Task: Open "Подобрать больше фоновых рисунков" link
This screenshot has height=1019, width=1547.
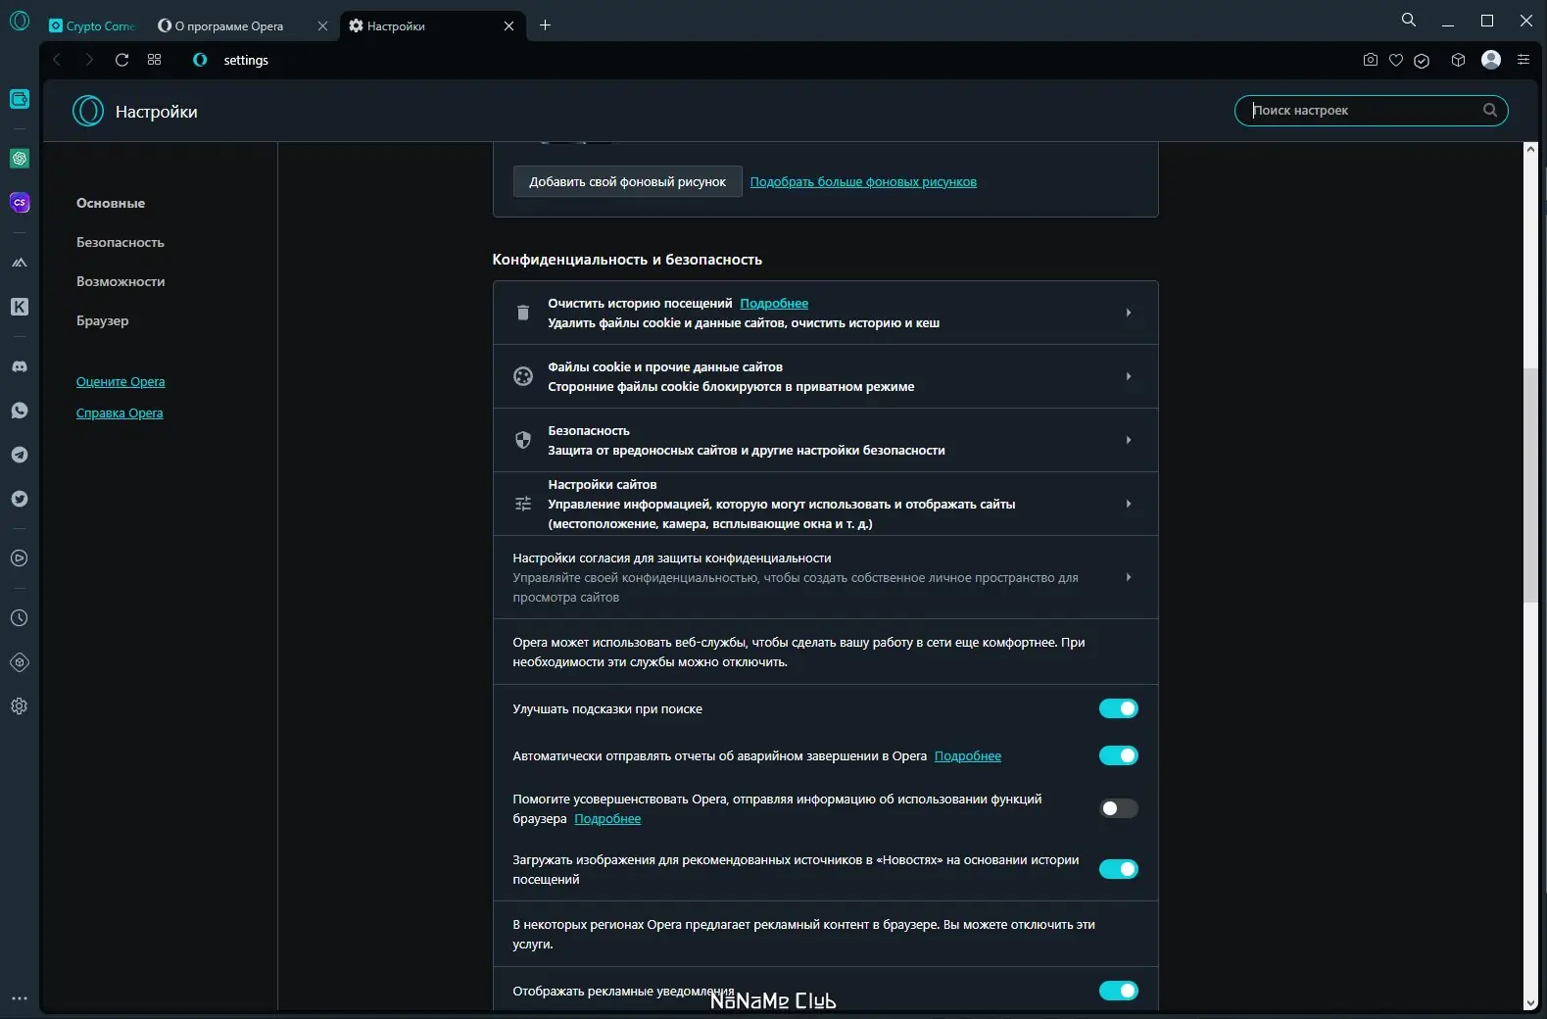Action: click(863, 181)
